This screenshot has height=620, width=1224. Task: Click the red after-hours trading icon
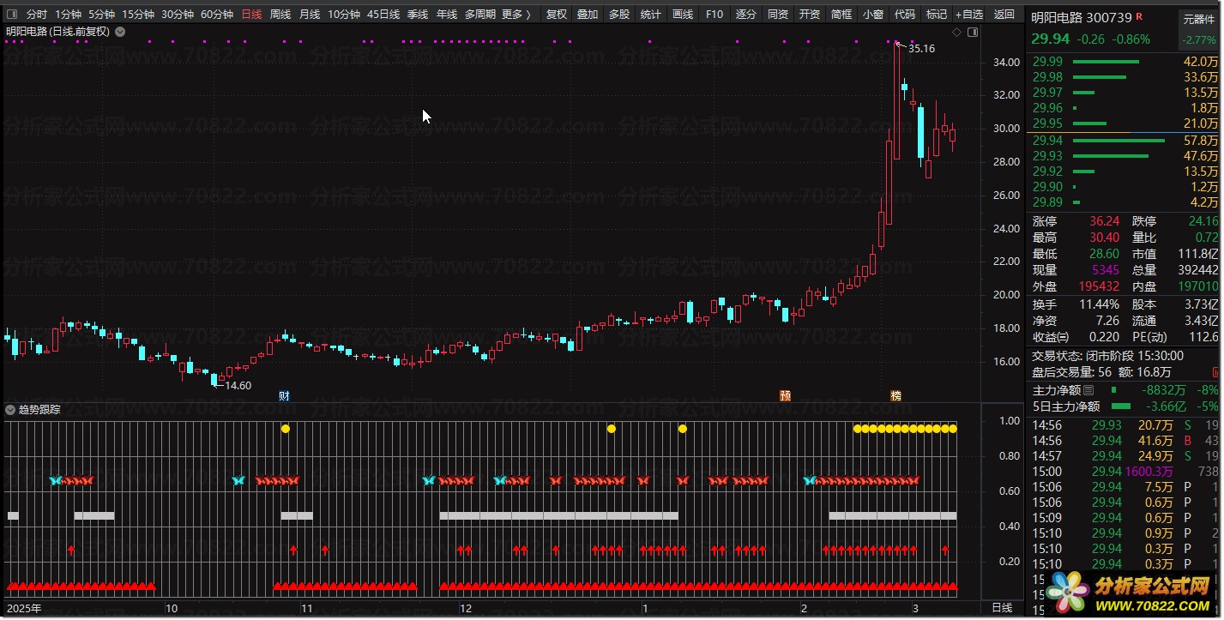click(x=1215, y=372)
